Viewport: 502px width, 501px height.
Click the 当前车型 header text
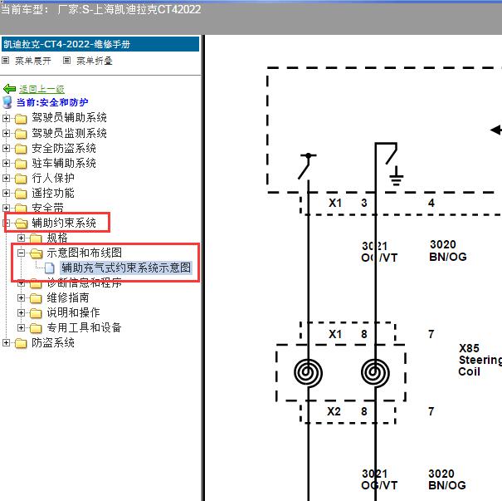click(x=100, y=9)
